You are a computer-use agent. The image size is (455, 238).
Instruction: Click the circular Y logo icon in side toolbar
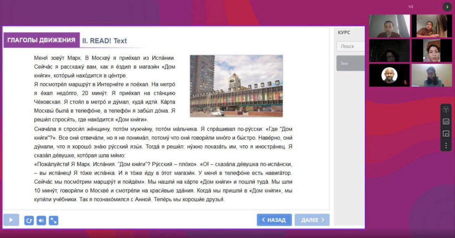pos(446,110)
